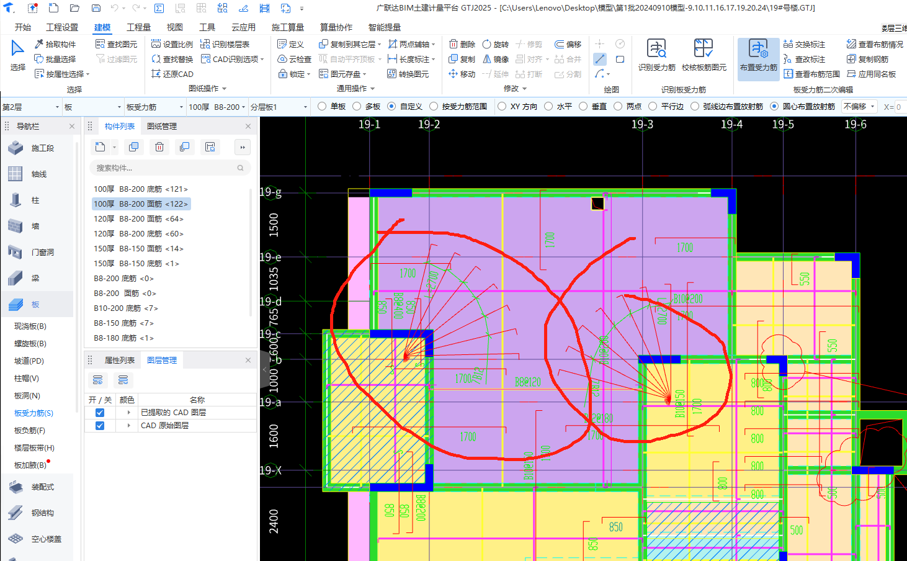Select the 选择 arrow tool
907x561 pixels.
[x=17, y=55]
